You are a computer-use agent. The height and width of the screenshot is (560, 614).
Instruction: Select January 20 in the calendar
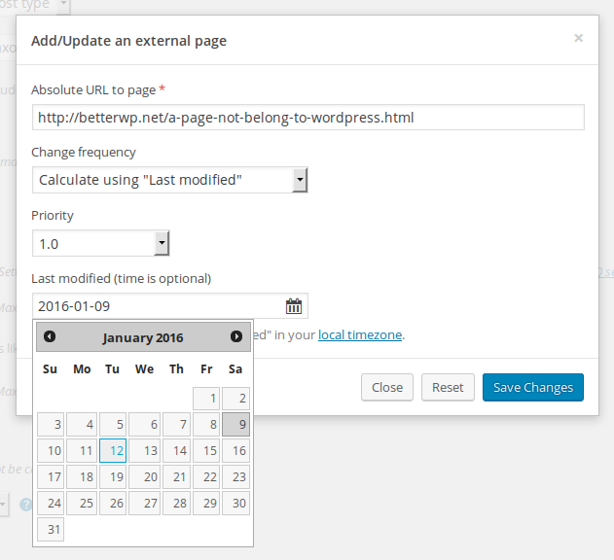(144, 477)
